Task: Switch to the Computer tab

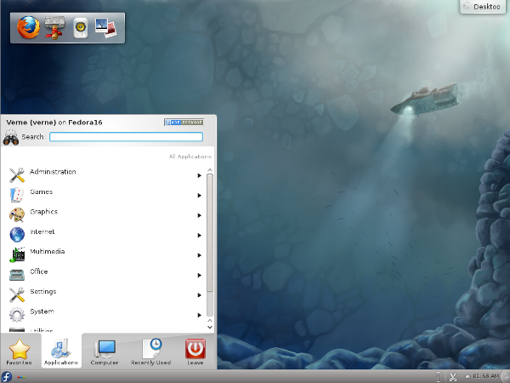Action: point(105,351)
